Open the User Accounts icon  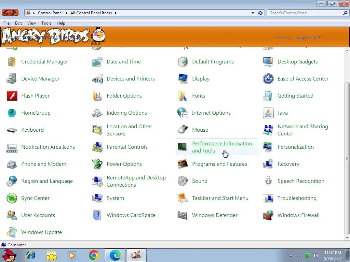tap(12, 215)
